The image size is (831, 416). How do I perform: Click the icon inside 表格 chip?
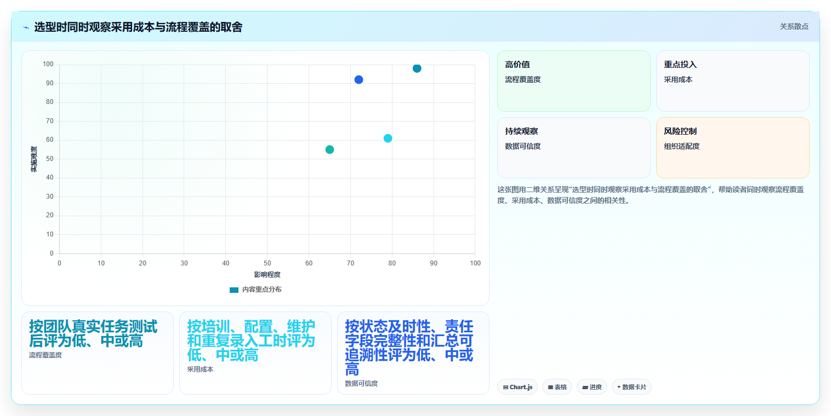click(x=550, y=387)
